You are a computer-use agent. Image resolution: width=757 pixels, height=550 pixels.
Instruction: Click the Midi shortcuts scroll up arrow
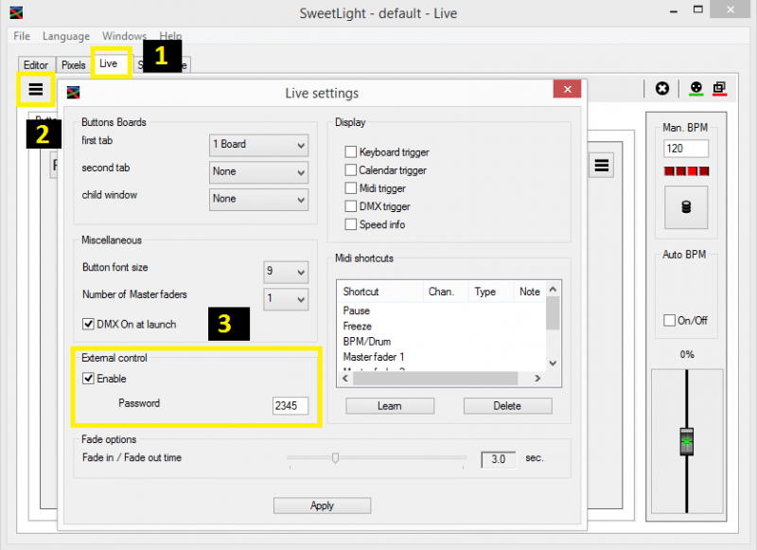tap(554, 289)
